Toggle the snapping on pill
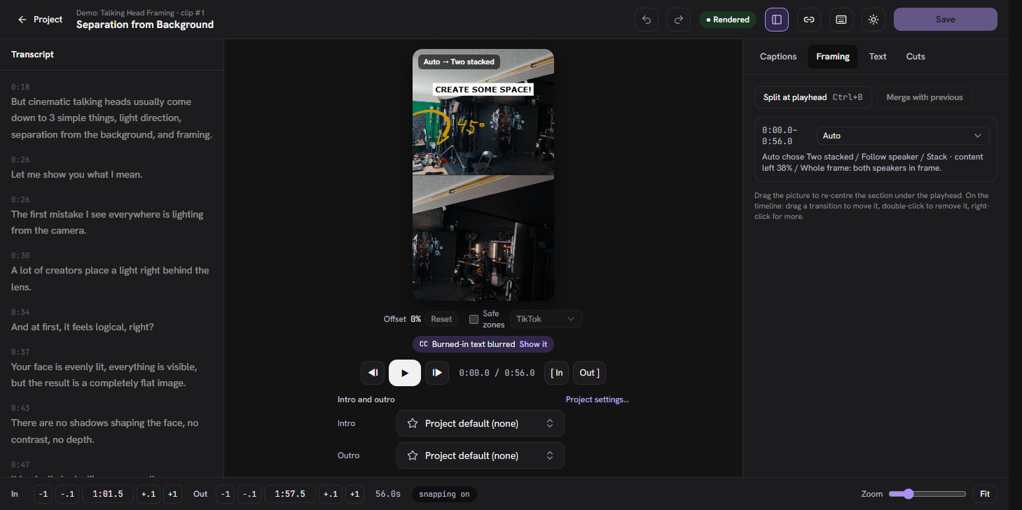The width and height of the screenshot is (1022, 510). pyautogui.click(x=444, y=494)
